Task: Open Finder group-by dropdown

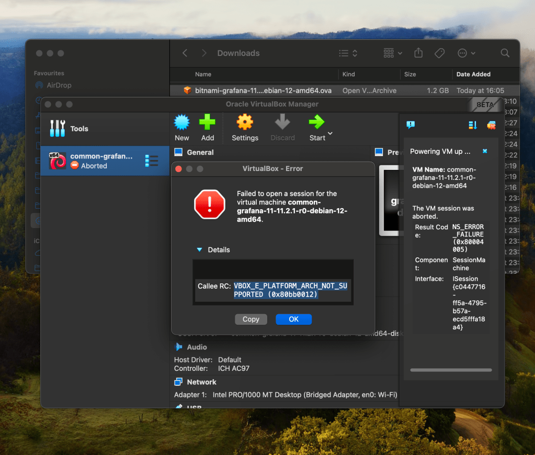Action: coord(393,53)
